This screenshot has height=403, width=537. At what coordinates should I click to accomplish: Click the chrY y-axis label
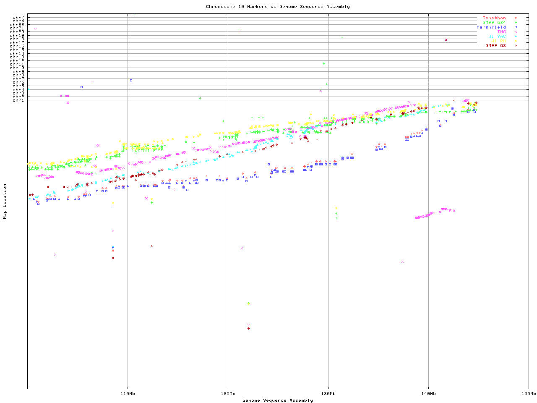[x=18, y=18]
